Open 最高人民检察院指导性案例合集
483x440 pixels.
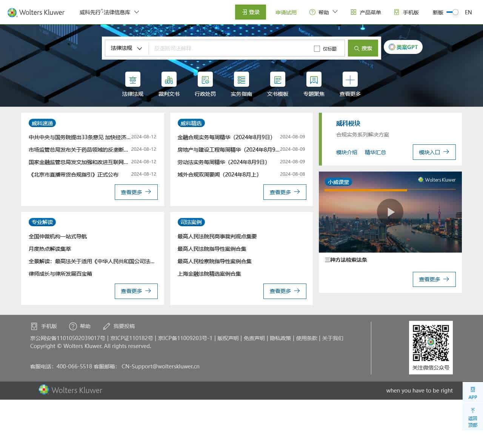pos(215,261)
